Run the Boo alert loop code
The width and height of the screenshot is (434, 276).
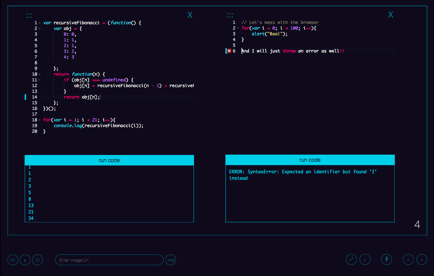[x=310, y=160]
